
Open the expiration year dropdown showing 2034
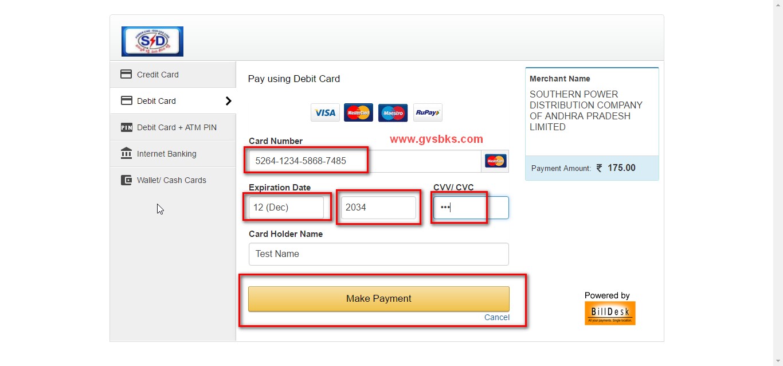[x=378, y=208]
